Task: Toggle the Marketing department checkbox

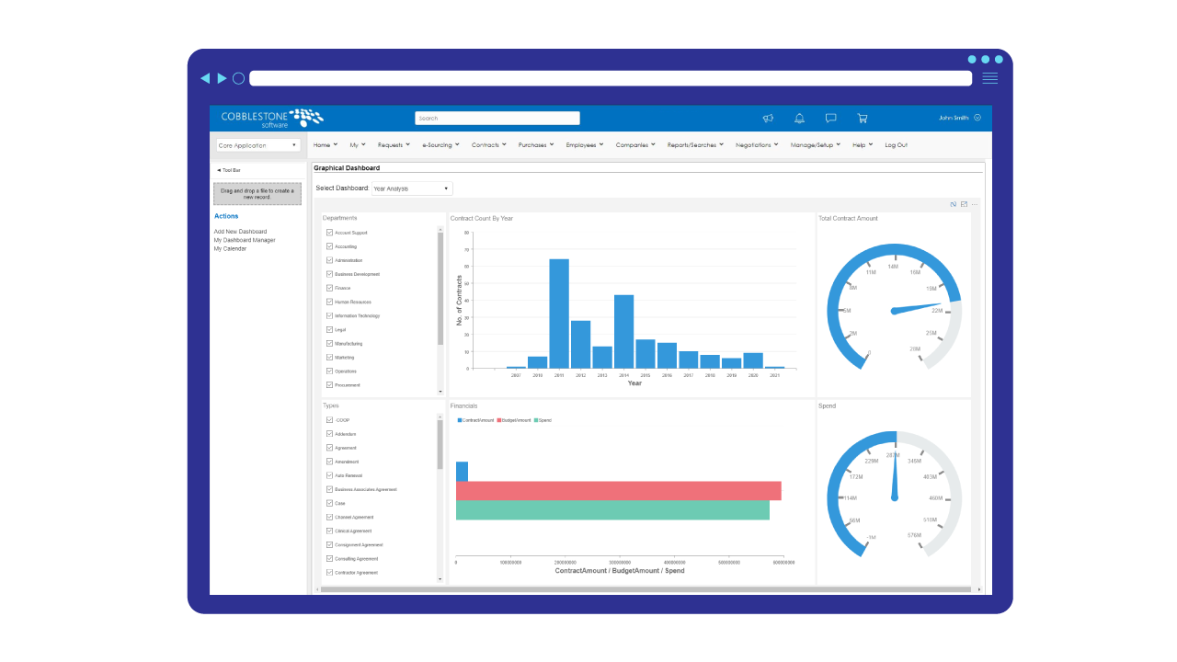Action: click(330, 357)
